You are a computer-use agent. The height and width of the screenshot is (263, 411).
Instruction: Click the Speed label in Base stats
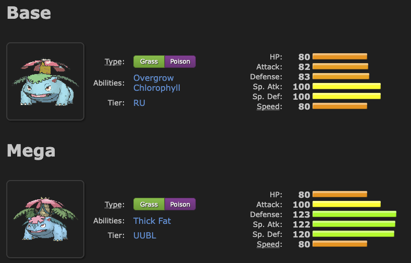(x=269, y=106)
